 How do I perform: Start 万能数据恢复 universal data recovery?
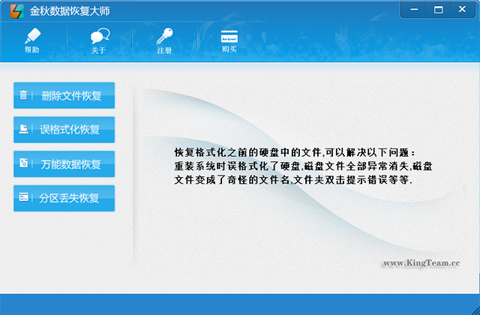click(64, 164)
